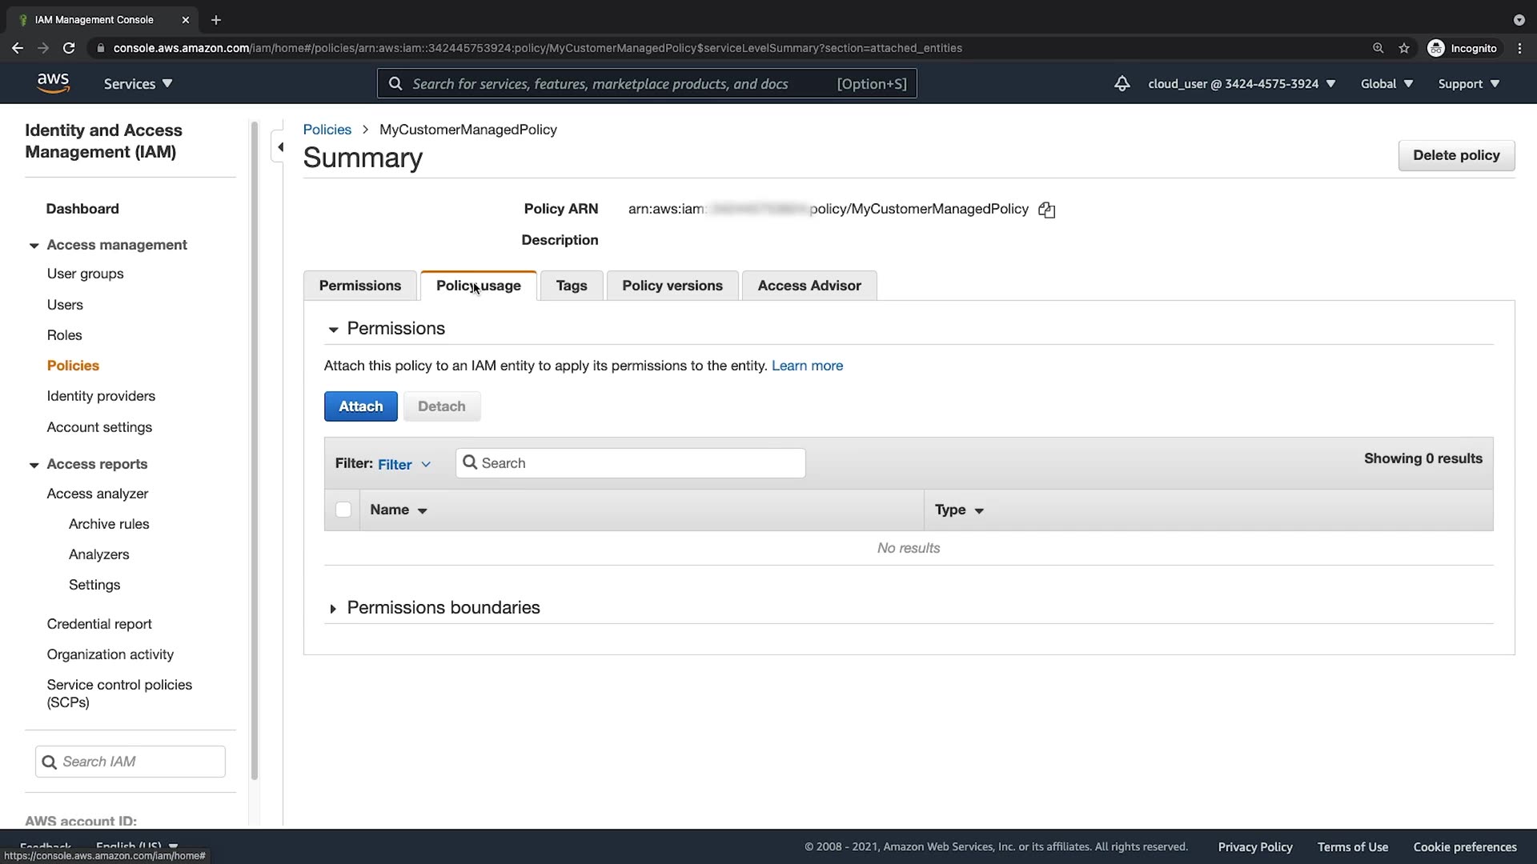Switch to the Policy versions tab
Screen dimensions: 1537x864
(672, 286)
